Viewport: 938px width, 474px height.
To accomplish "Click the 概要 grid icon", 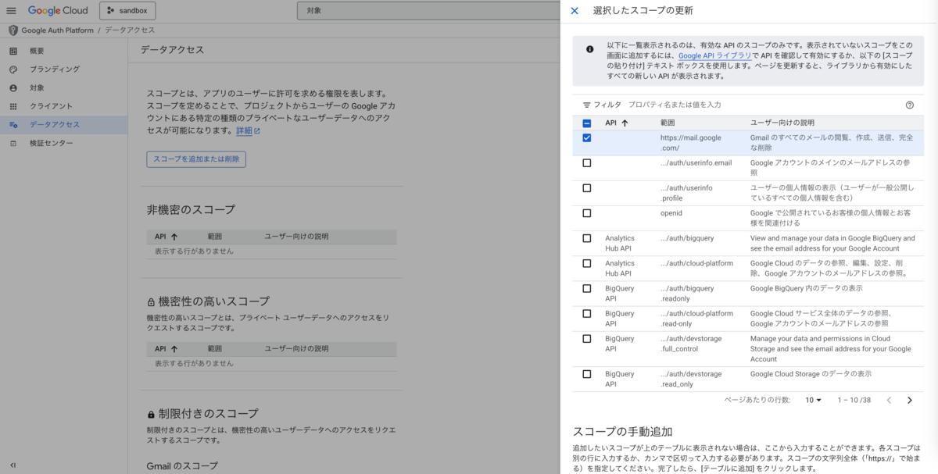I will coord(13,51).
